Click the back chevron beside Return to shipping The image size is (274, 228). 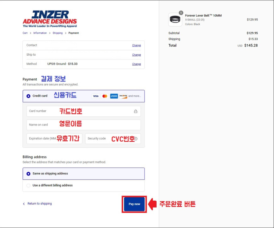point(24,204)
